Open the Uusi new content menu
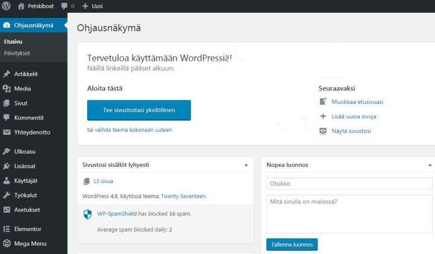Viewport: 435px width, 254px height. (x=97, y=6)
